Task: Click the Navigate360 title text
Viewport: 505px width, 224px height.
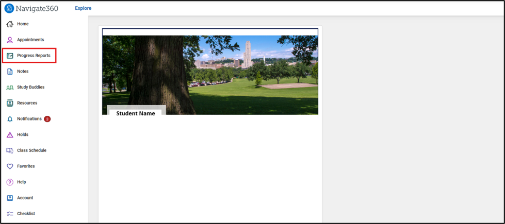Action: (37, 9)
